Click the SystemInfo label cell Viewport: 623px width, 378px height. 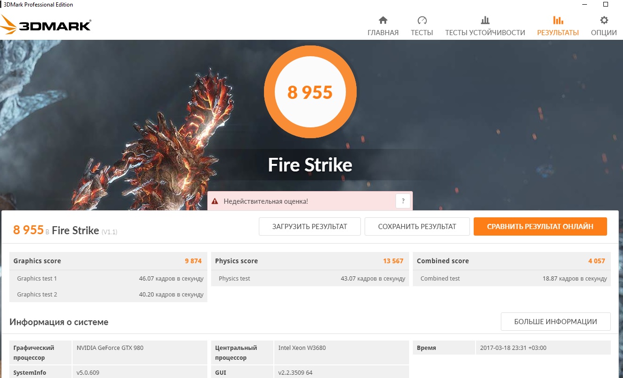point(41,373)
